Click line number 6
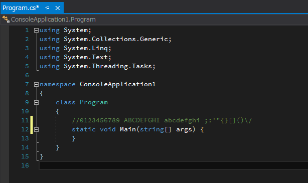This screenshot has height=183, width=308. pos(27,75)
